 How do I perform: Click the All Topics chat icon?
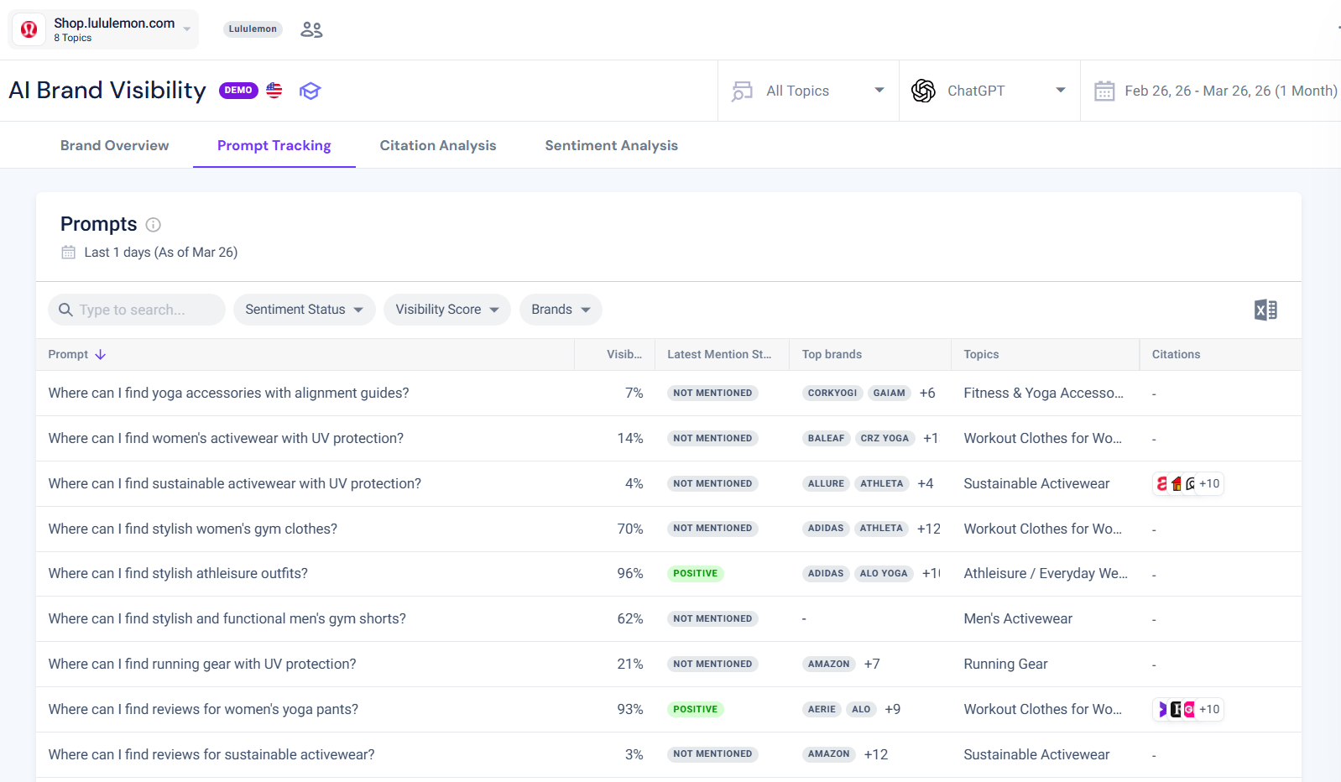point(742,91)
